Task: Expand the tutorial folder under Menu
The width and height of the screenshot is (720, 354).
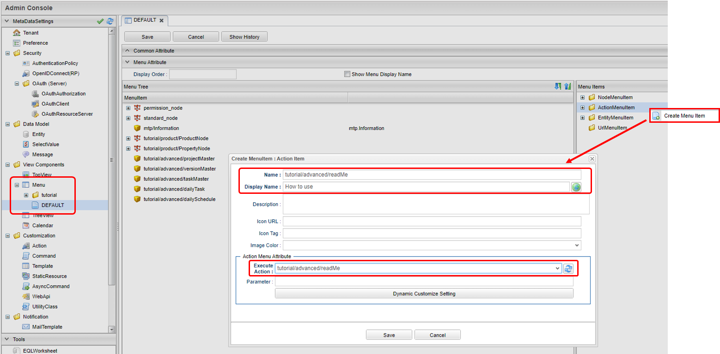Action: (x=26, y=195)
